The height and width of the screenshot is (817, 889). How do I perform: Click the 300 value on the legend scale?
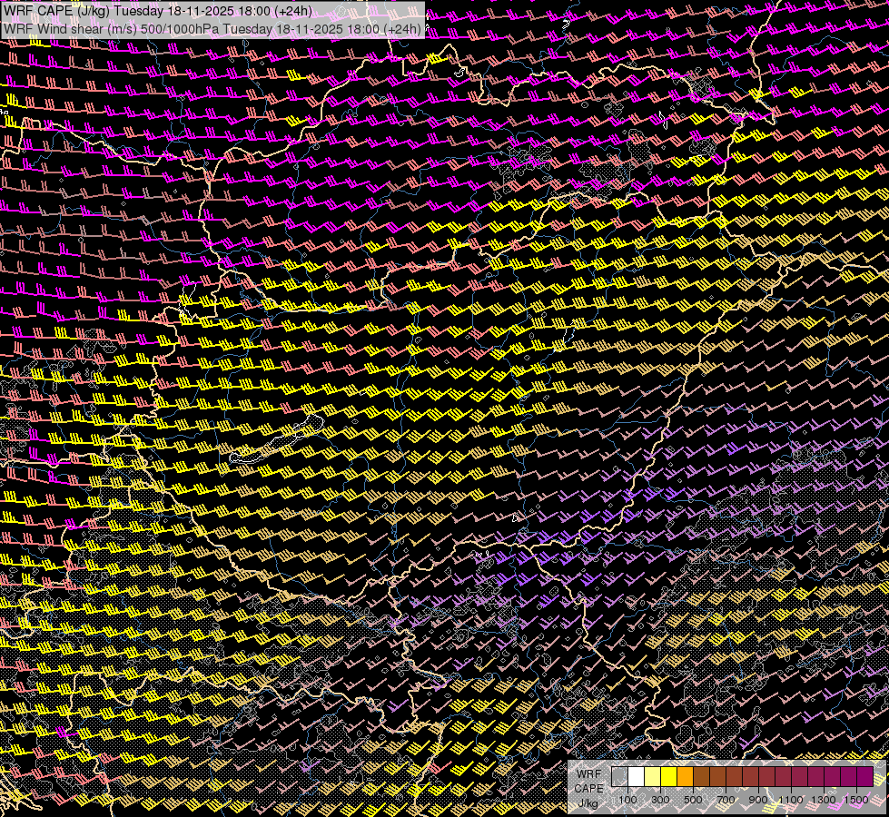point(660,800)
